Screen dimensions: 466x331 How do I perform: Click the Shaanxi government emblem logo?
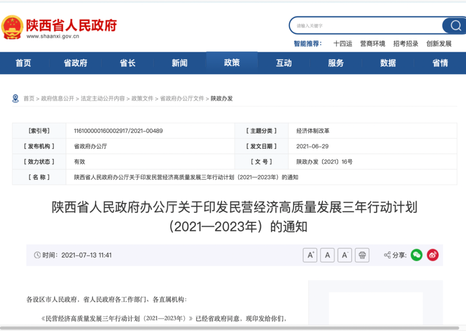(x=12, y=27)
